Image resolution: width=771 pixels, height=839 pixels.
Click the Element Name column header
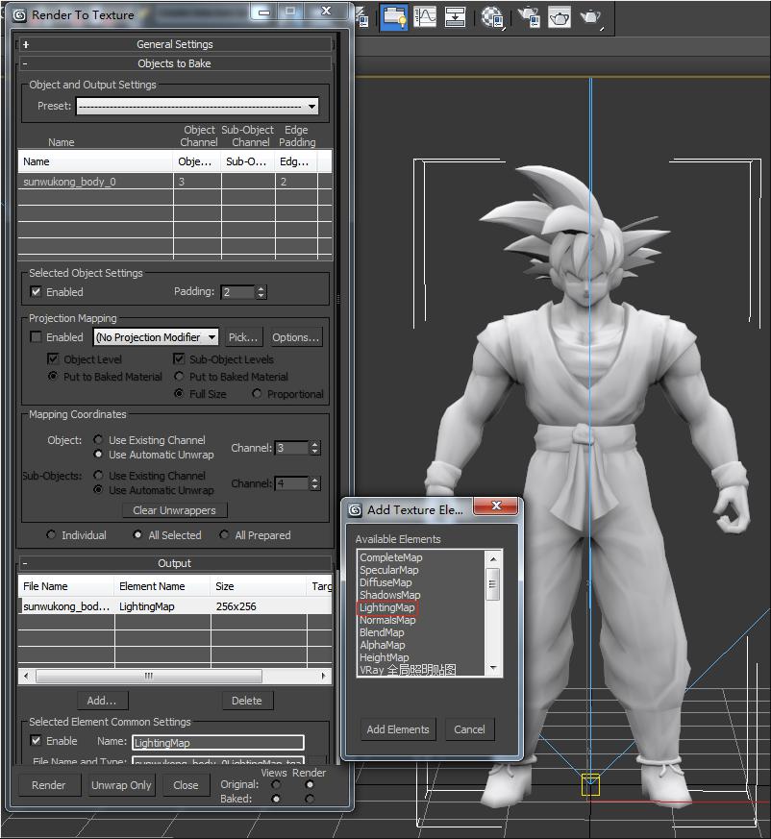tap(162, 586)
